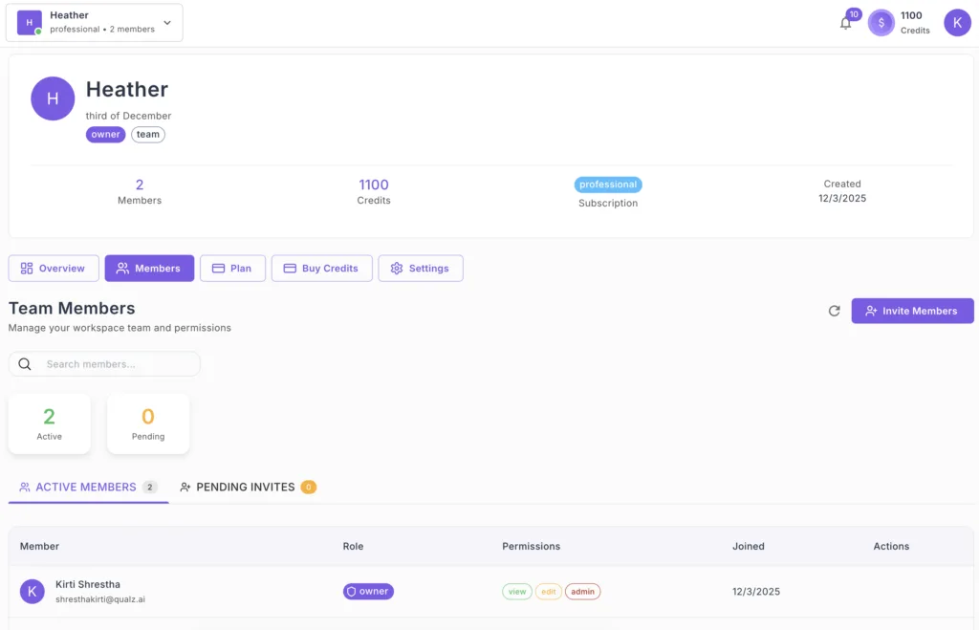Click the Pending count card
Image resolution: width=979 pixels, height=630 pixels.
click(x=147, y=424)
